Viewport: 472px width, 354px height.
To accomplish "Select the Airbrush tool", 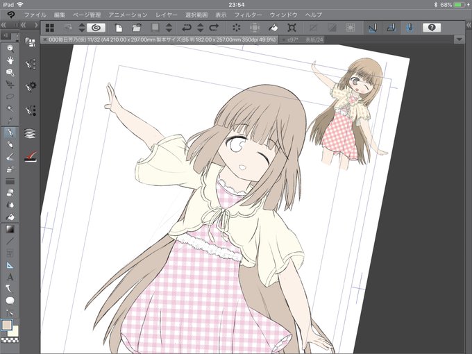I will click(x=10, y=169).
